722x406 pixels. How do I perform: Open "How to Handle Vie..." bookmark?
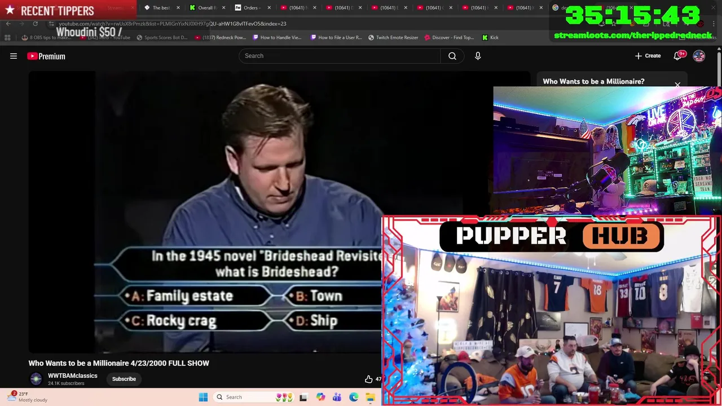point(278,37)
